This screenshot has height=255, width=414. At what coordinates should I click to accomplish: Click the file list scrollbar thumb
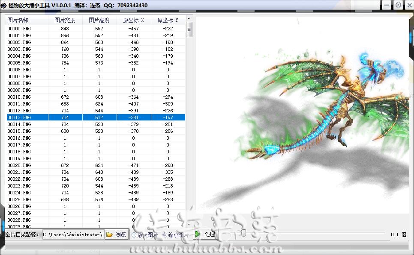coord(189,29)
